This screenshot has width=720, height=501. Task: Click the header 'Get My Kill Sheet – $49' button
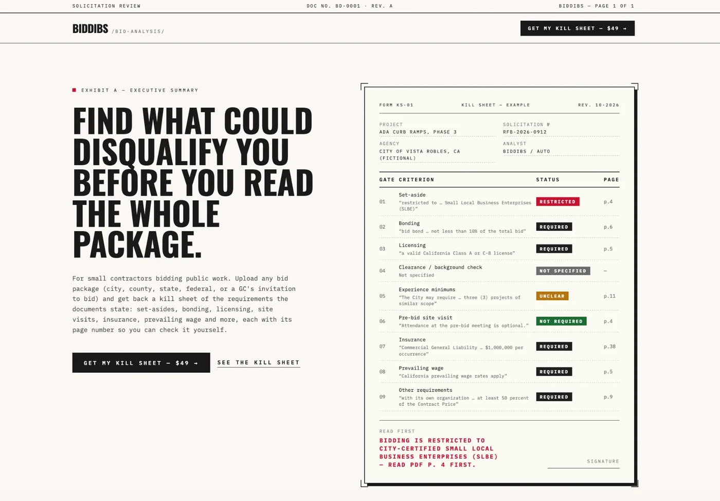click(577, 28)
